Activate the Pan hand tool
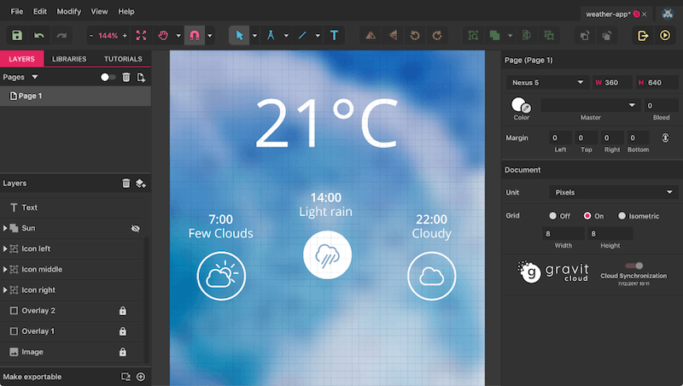The height and width of the screenshot is (386, 683). tap(164, 35)
